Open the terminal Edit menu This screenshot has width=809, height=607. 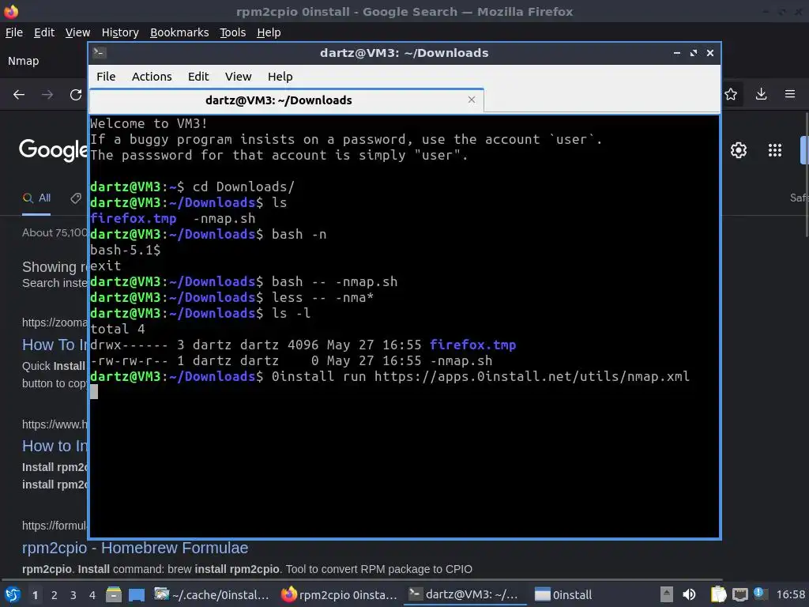pos(198,77)
